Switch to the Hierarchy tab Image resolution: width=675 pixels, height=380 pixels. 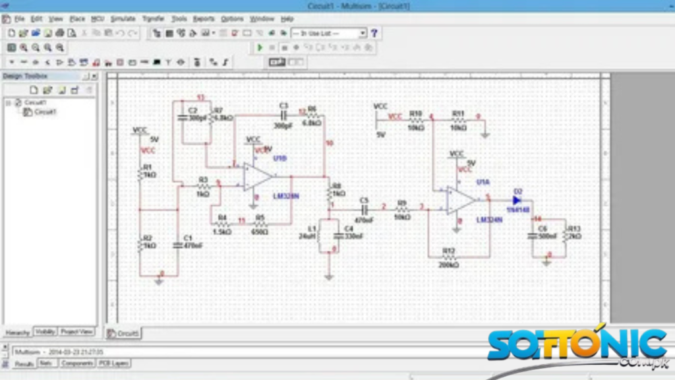18,332
